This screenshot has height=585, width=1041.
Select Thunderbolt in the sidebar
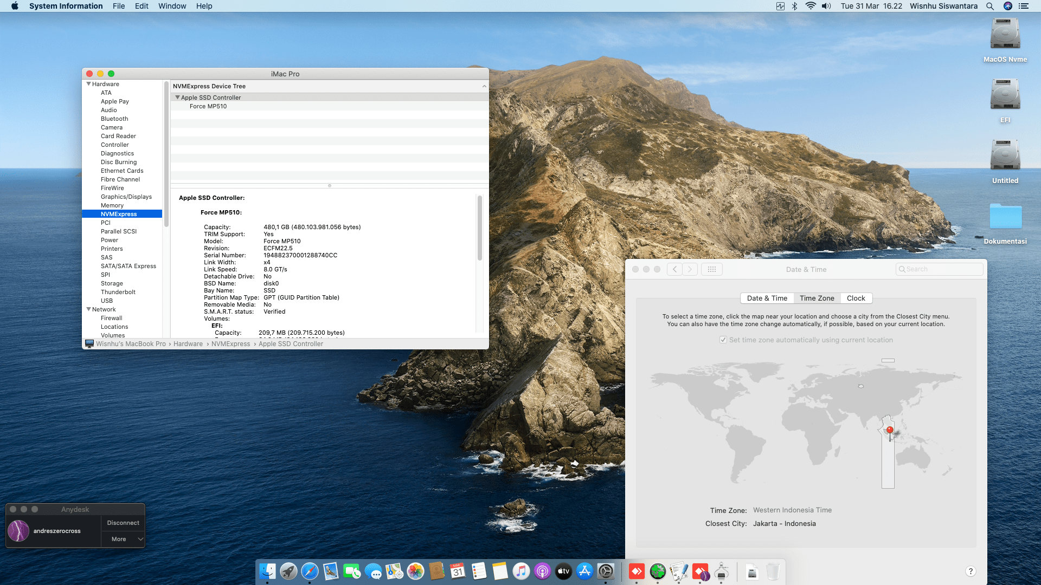[118, 292]
